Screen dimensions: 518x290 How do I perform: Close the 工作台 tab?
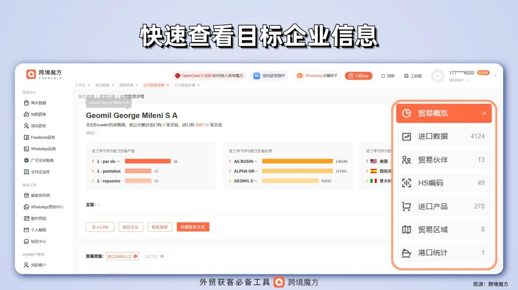pyautogui.click(x=89, y=85)
